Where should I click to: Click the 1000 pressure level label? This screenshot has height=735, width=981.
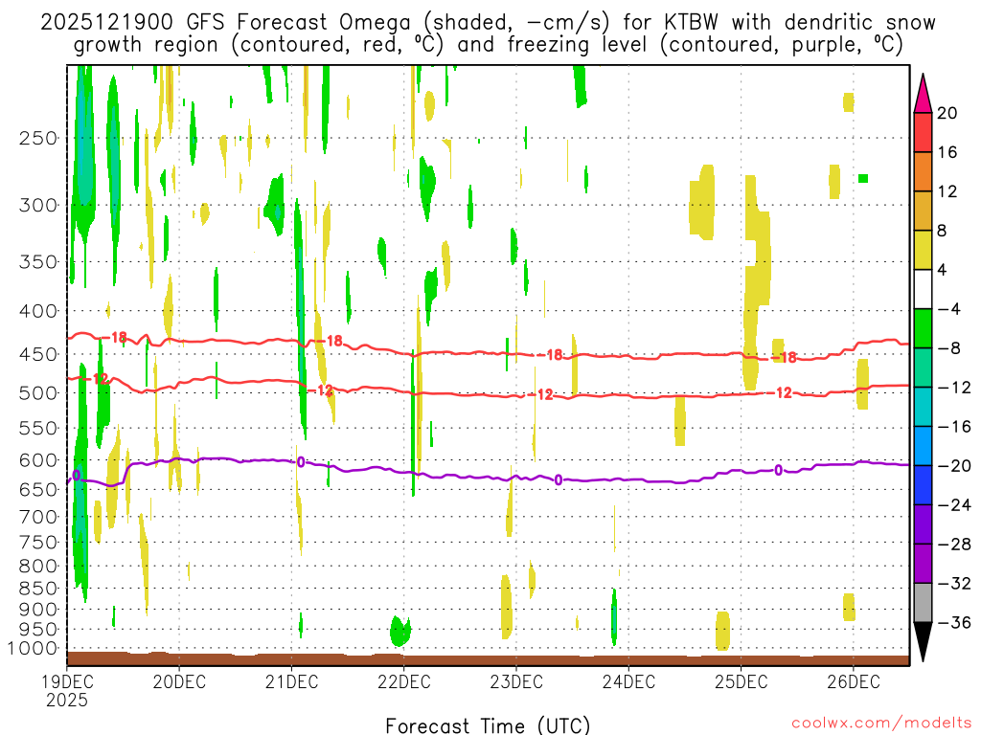pos(33,649)
